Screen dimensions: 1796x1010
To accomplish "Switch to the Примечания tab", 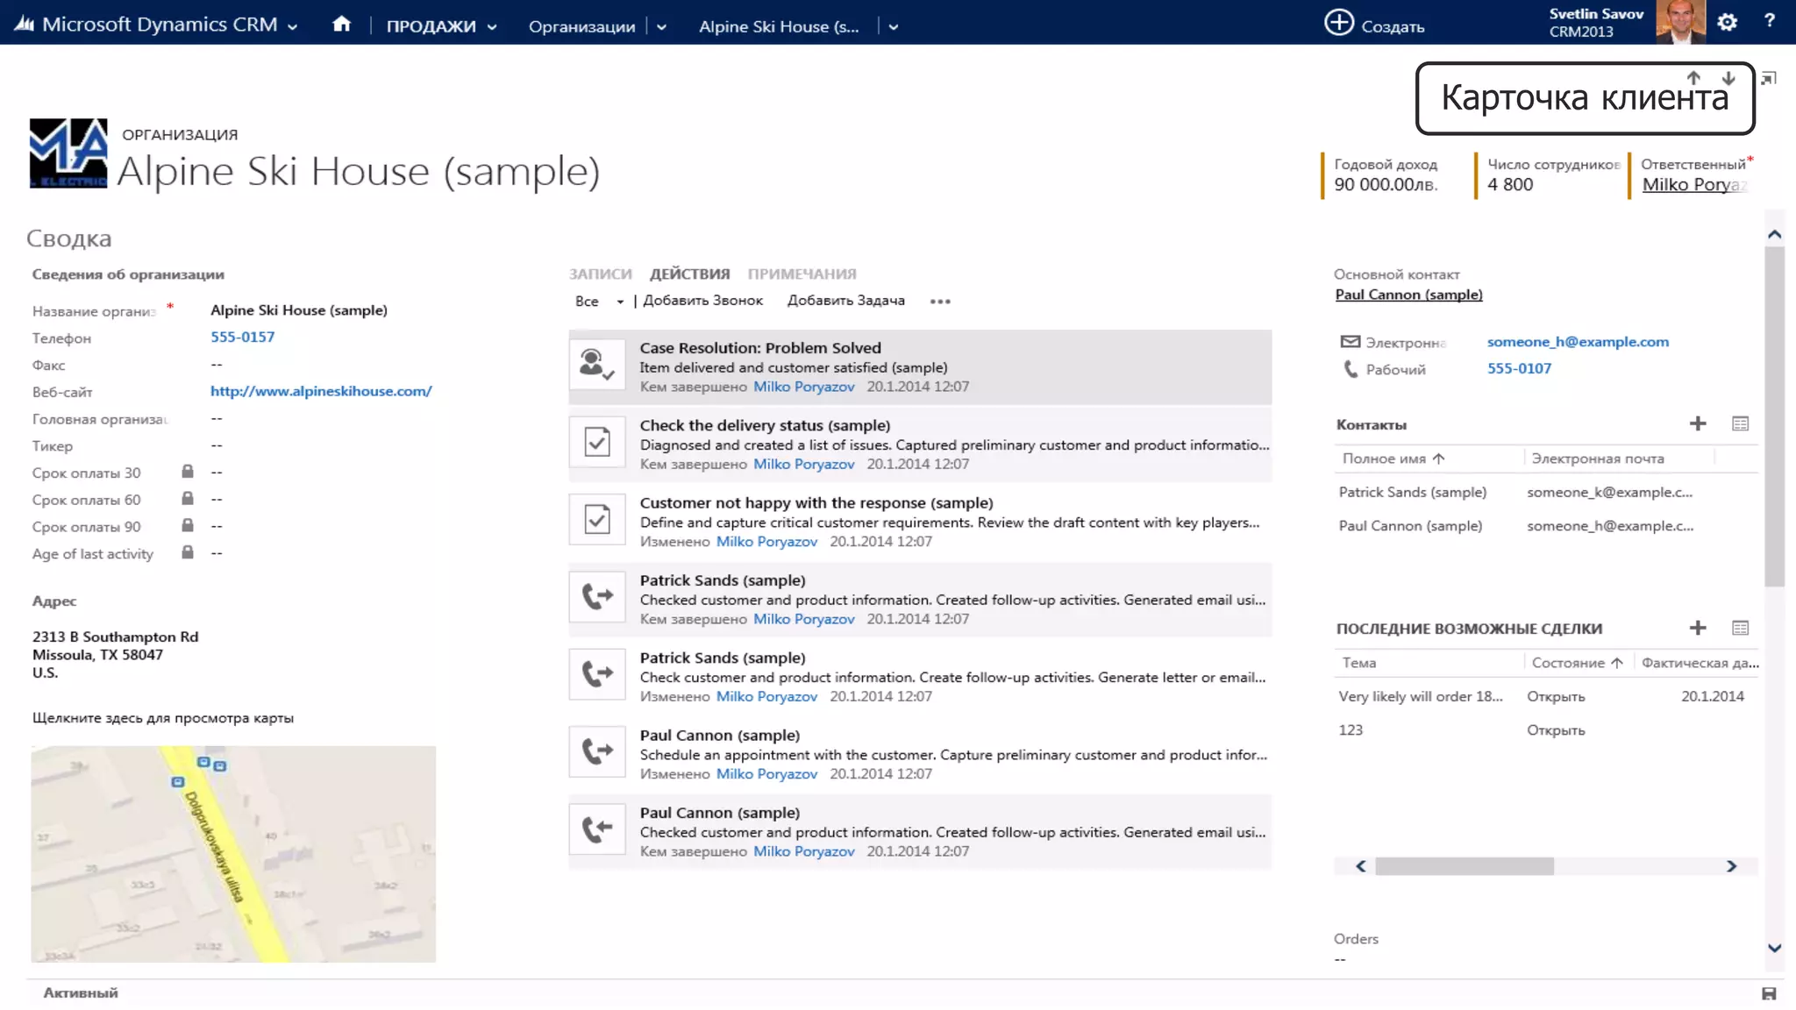I will 802,274.
